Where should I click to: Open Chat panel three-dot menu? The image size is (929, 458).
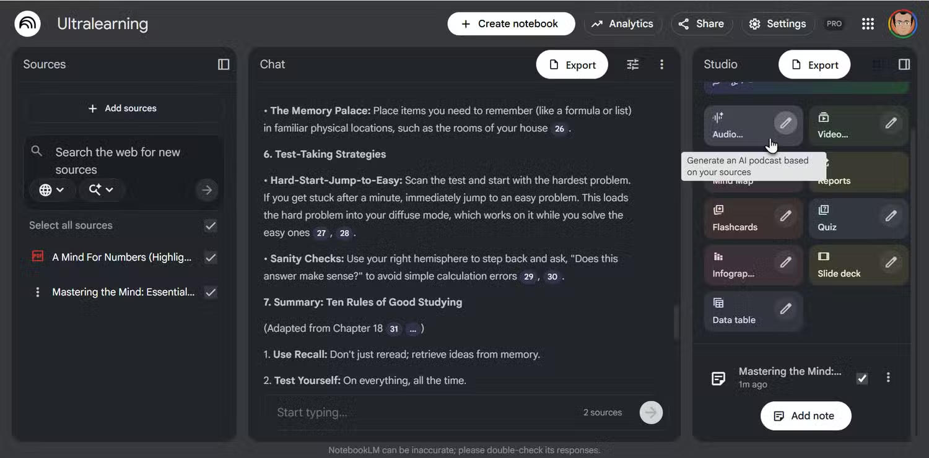(x=661, y=64)
